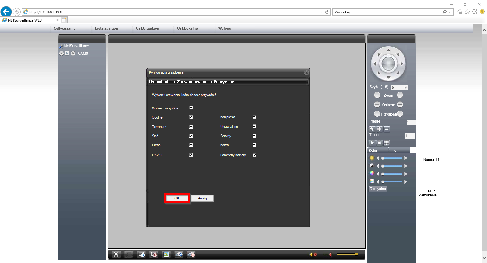Pan the PTZ camera left
487x263 pixels.
[375, 64]
